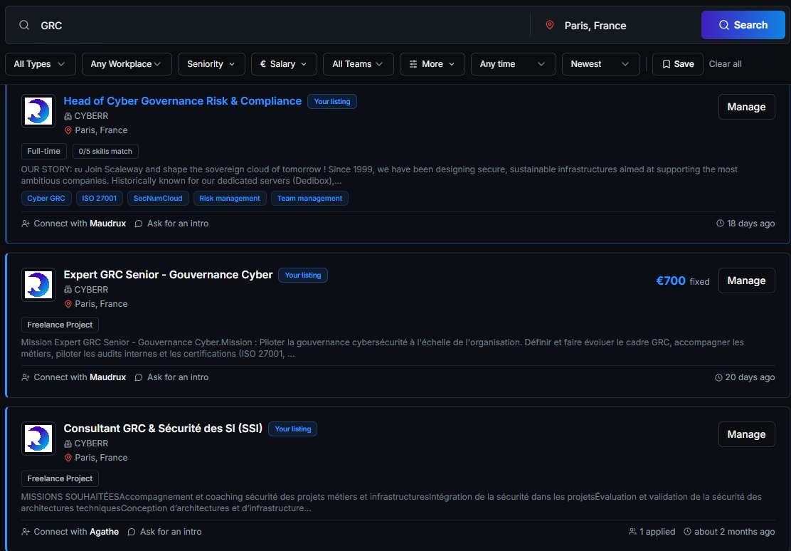Click the blue Search button
Image resolution: width=791 pixels, height=551 pixels.
point(743,25)
